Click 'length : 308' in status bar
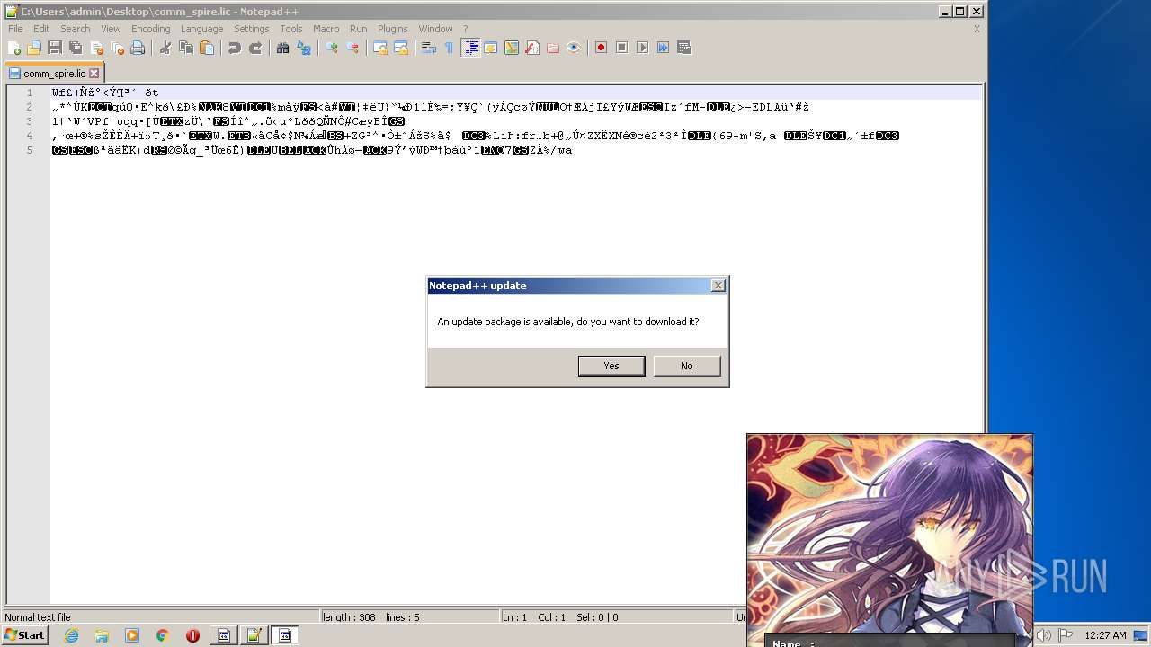Viewport: 1151px width, 647px height. [x=349, y=617]
